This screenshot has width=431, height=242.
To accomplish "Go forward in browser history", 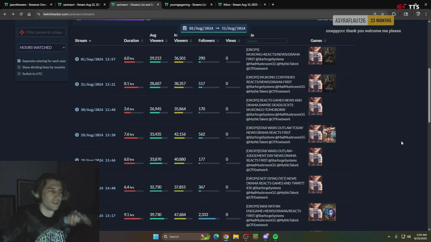I will tap(13, 14).
